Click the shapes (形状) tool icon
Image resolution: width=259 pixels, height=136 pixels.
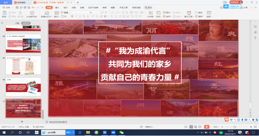[158, 13]
